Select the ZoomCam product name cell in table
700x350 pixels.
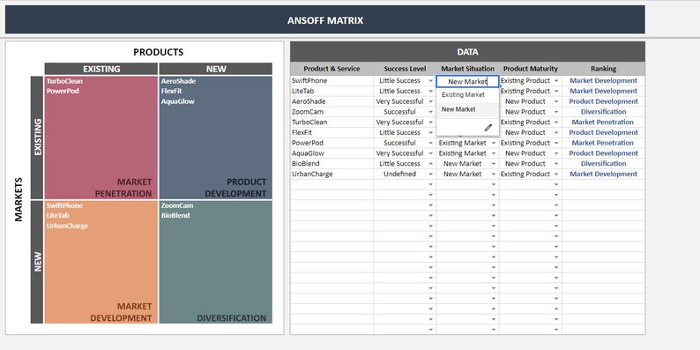click(331, 112)
